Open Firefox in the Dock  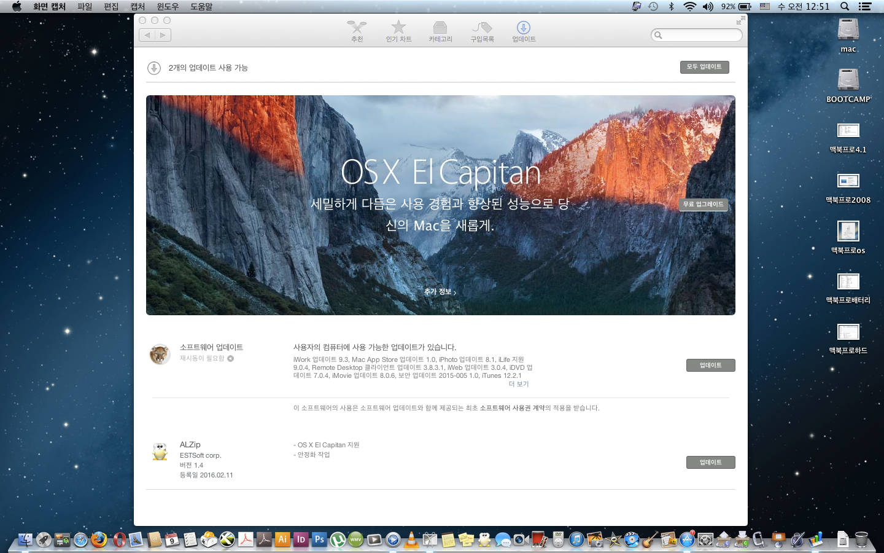[x=99, y=539]
